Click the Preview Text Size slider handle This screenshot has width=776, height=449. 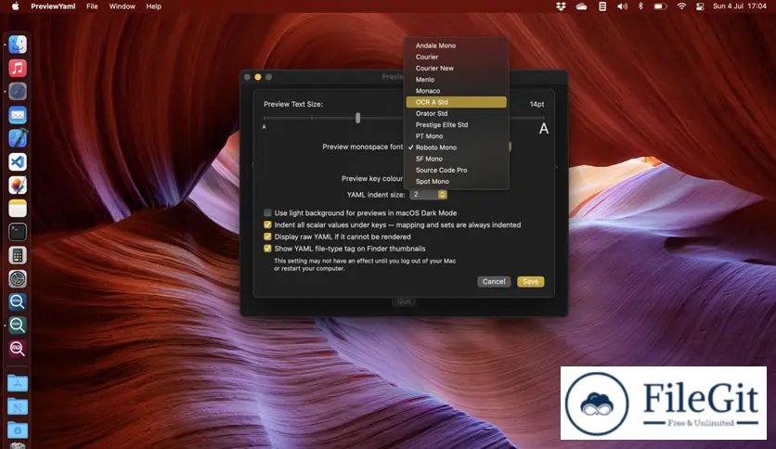tap(357, 118)
